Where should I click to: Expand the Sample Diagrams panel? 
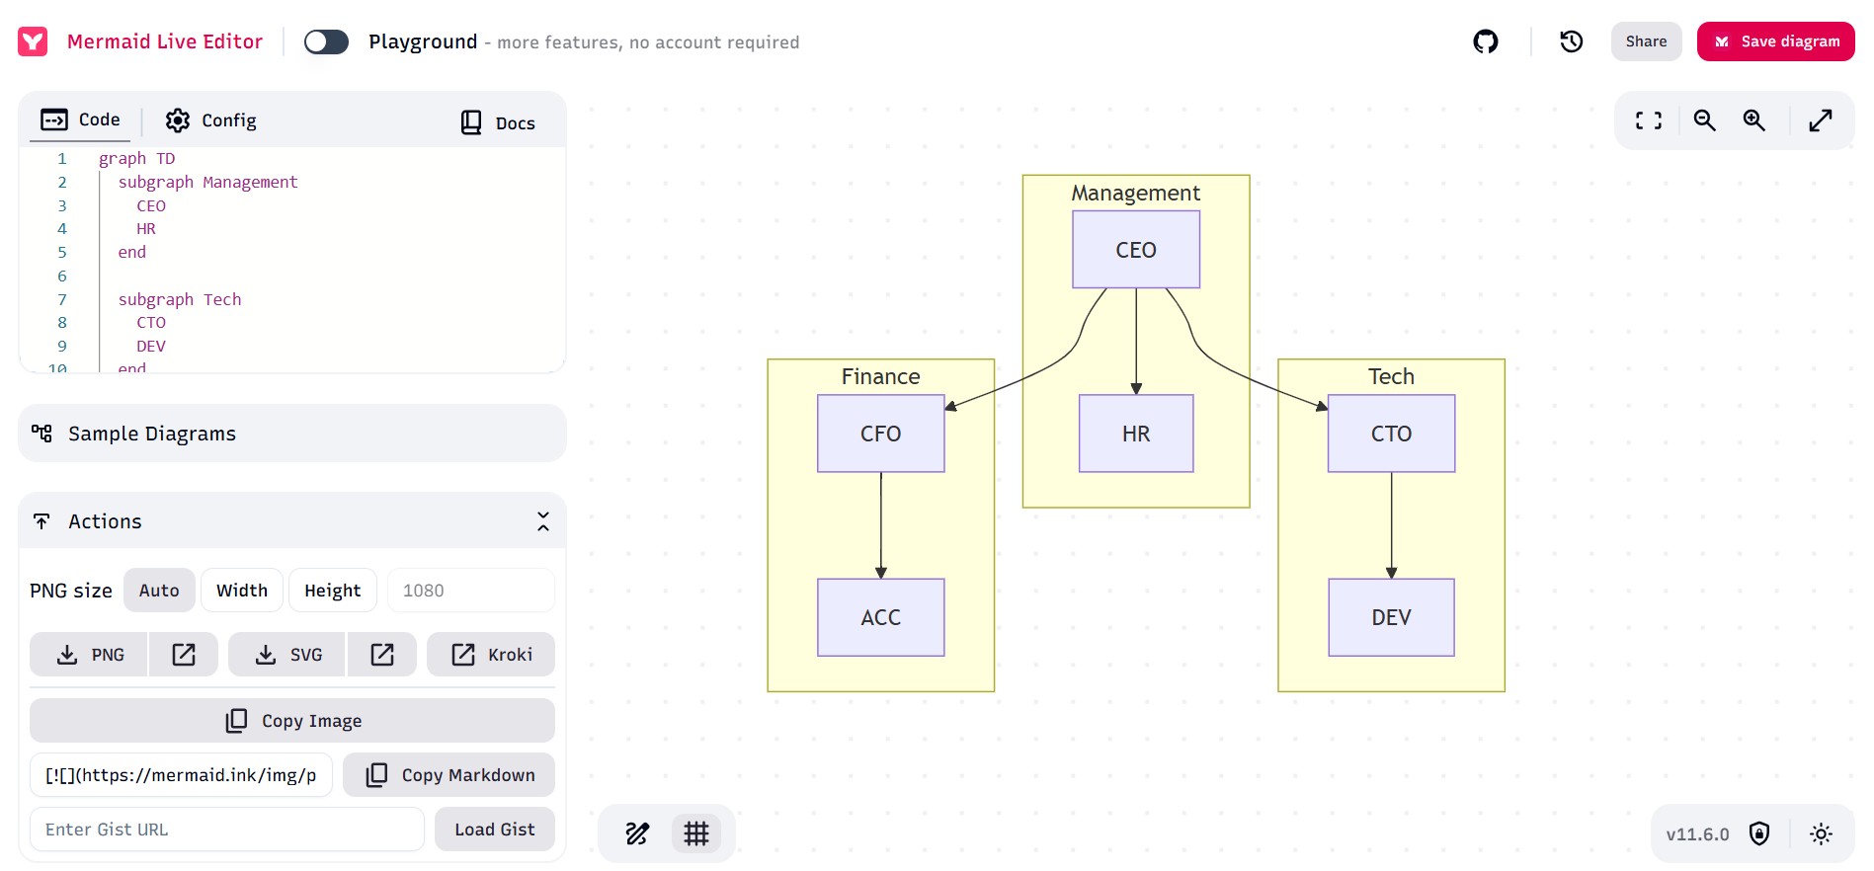(x=292, y=434)
